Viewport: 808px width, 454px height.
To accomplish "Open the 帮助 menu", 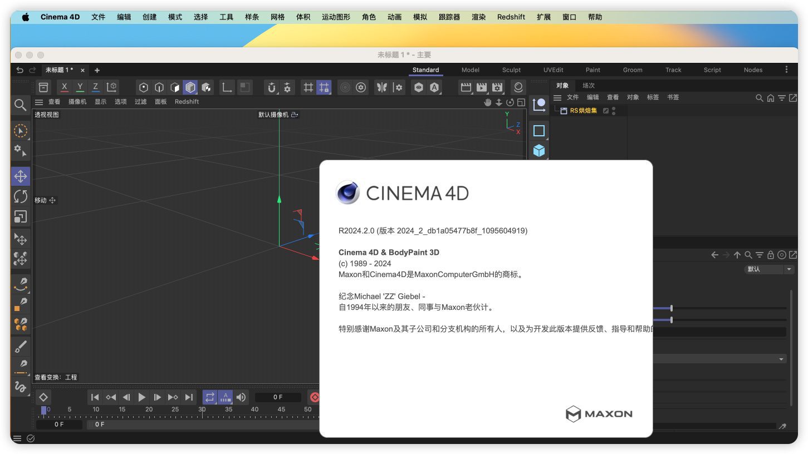I will (x=595, y=17).
